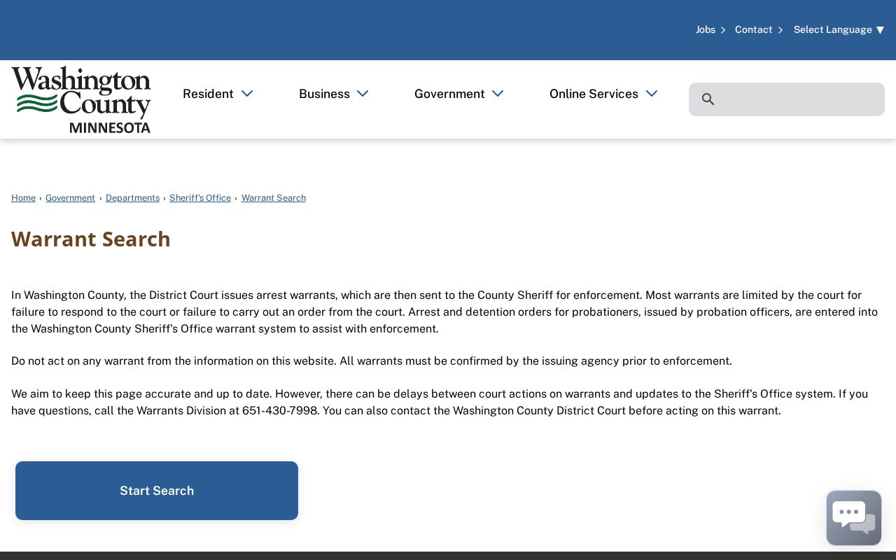Viewport: 896px width, 560px height.
Task: Click the Warrants Division phone number 651-430-7998
Action: point(280,410)
